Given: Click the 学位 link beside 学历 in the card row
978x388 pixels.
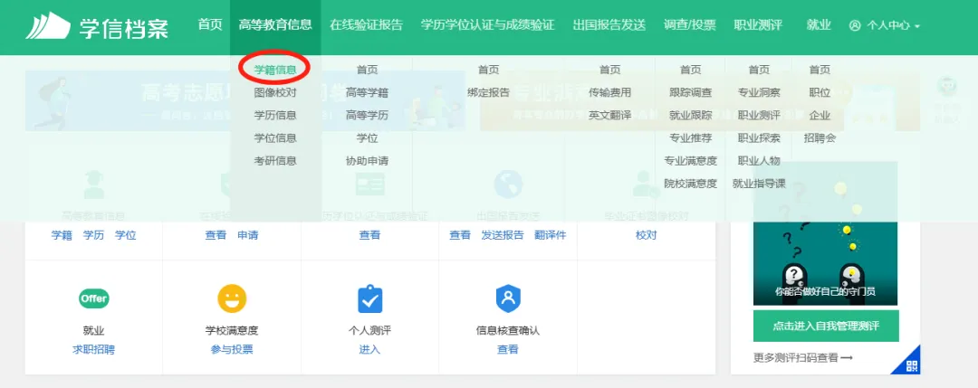Looking at the screenshot, I should pos(125,235).
